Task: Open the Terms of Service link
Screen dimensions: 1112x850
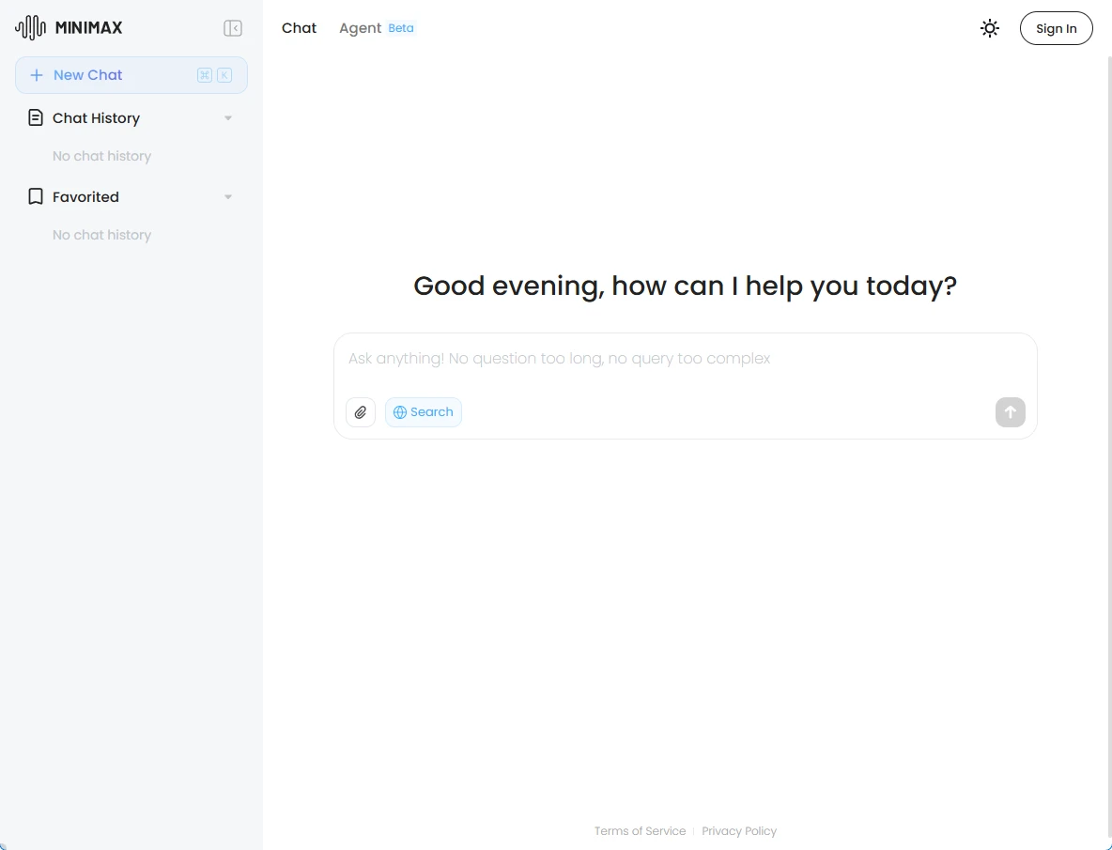Action: [640, 831]
